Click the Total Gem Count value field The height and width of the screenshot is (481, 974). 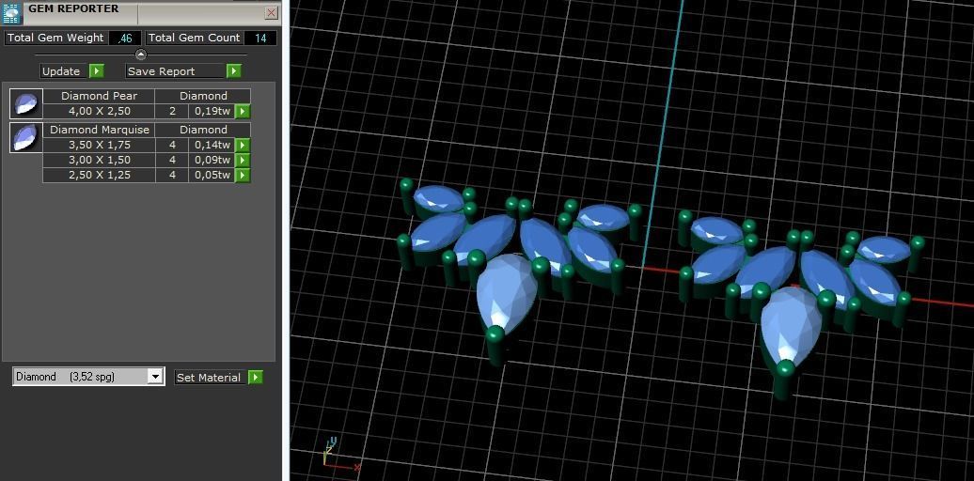tap(260, 38)
